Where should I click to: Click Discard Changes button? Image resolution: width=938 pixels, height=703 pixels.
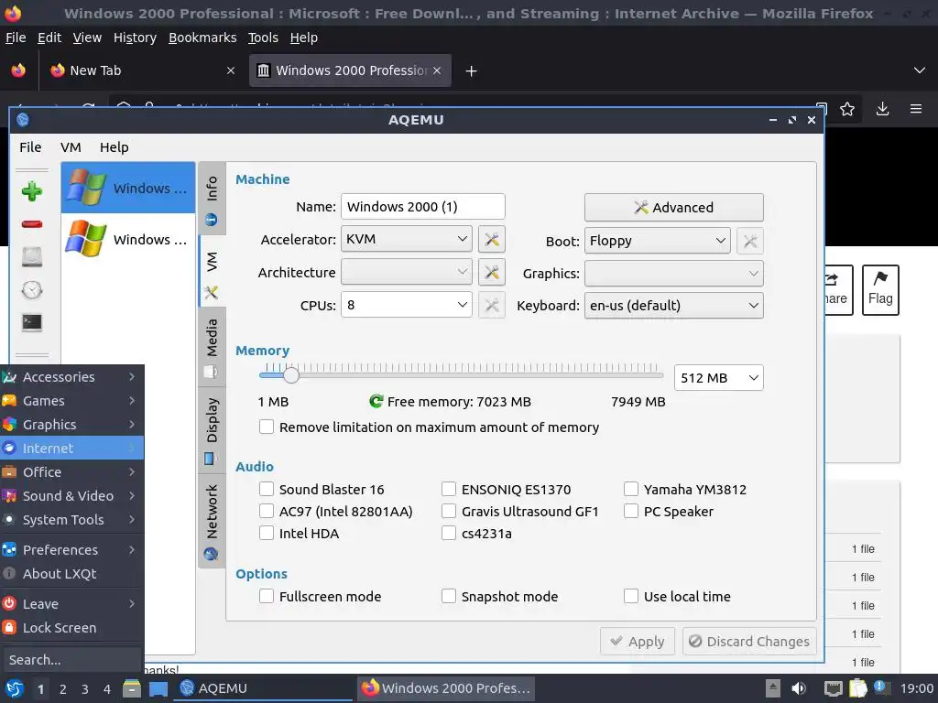point(749,642)
